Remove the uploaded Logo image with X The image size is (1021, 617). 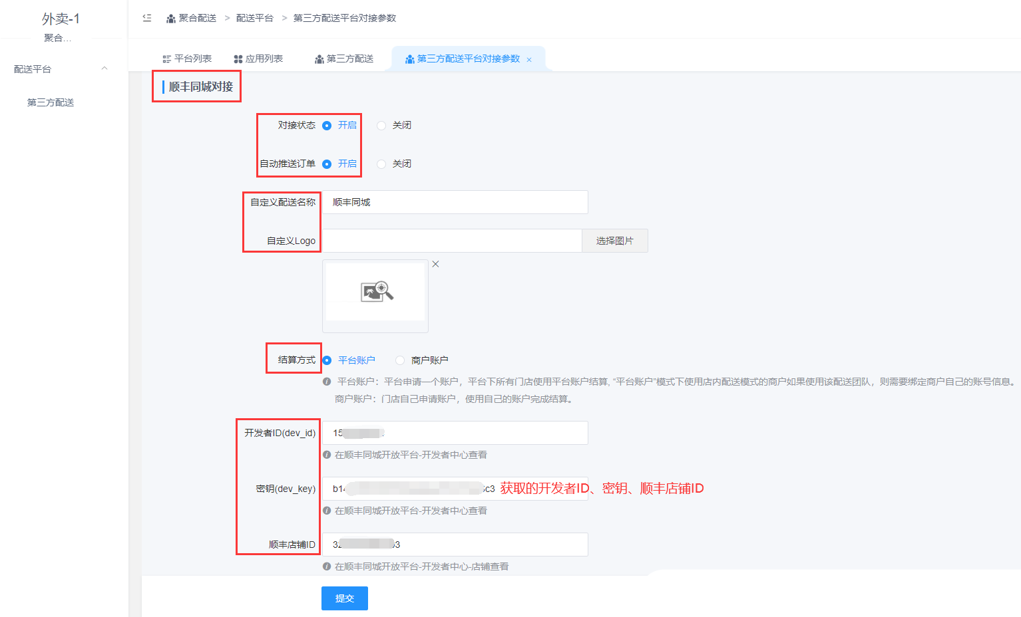click(x=435, y=264)
